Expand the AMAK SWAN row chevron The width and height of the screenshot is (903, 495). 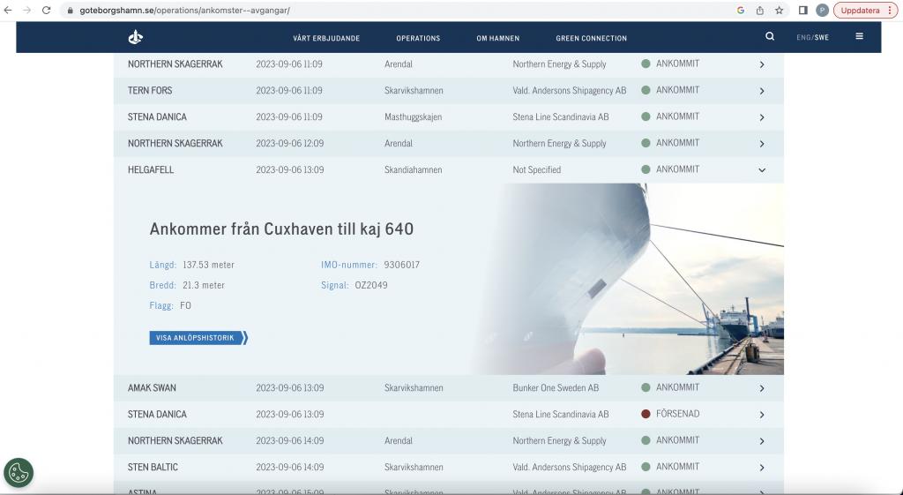pos(762,388)
